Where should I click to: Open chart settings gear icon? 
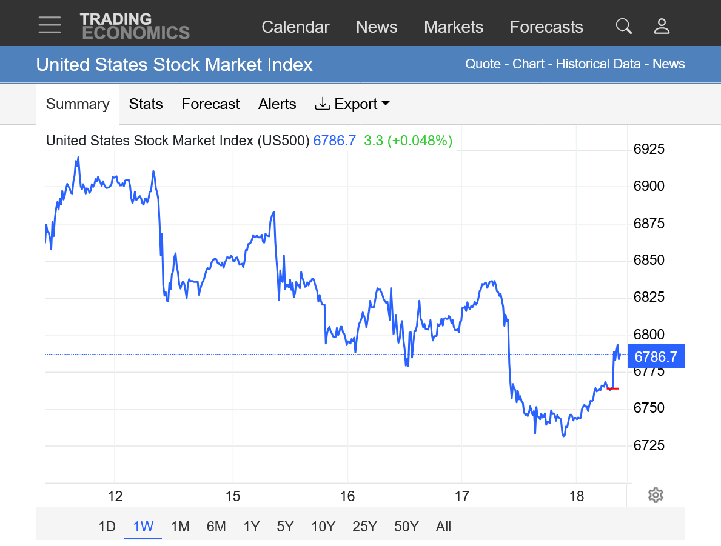pos(655,495)
